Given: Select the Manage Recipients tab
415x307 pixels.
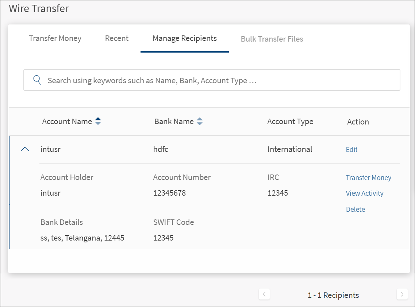Looking at the screenshot, I should (x=184, y=38).
